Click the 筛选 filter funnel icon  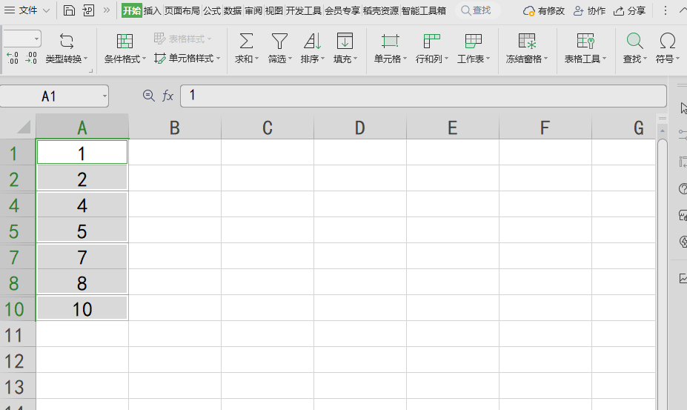pyautogui.click(x=279, y=42)
